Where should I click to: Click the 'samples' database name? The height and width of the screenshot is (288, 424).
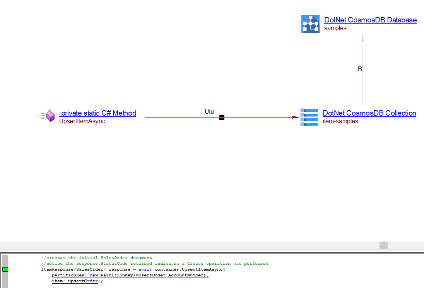click(335, 28)
